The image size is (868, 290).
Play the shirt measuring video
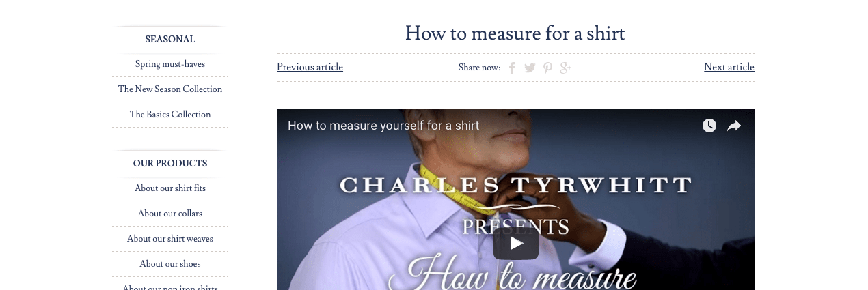516,244
